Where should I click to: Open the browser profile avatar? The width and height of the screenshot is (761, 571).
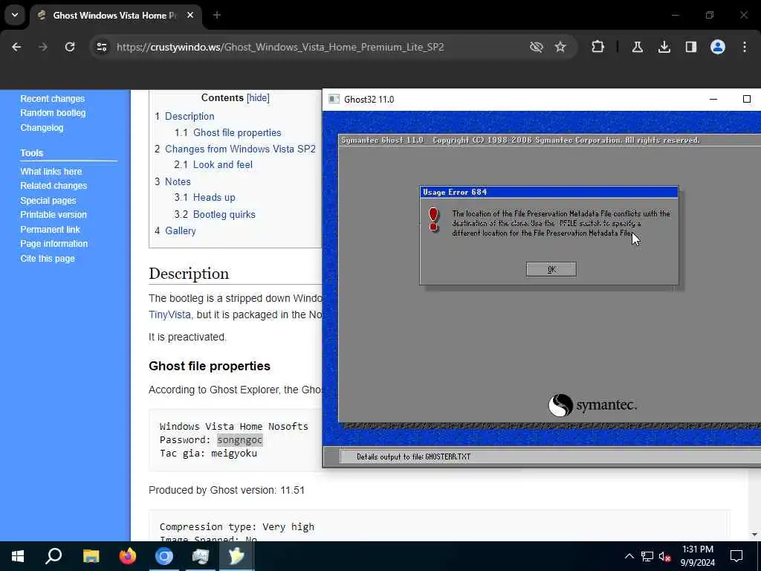[x=718, y=47]
